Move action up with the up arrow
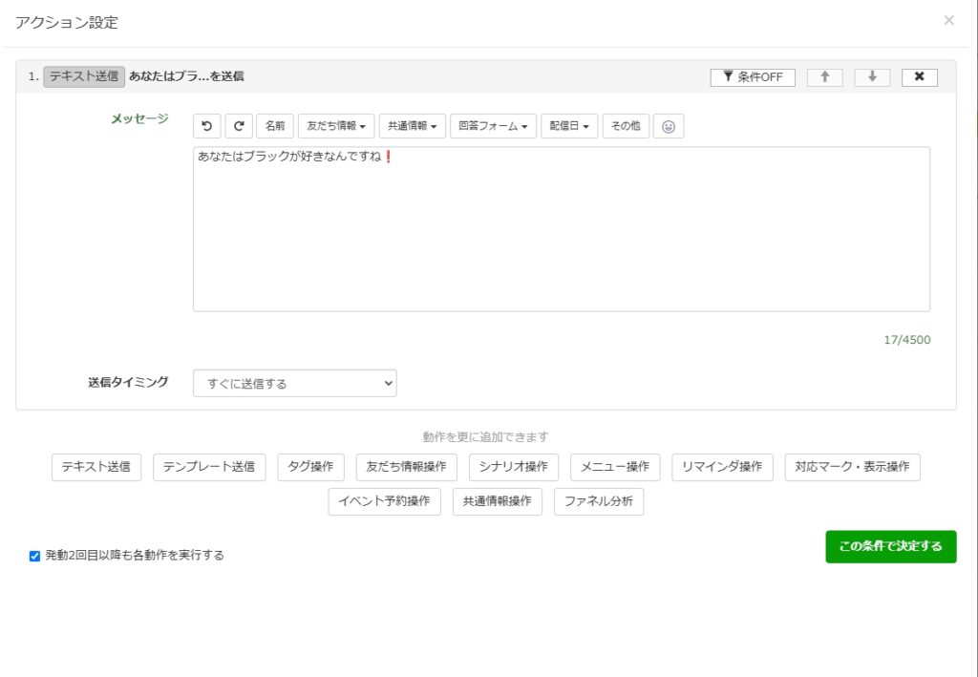 coord(824,77)
